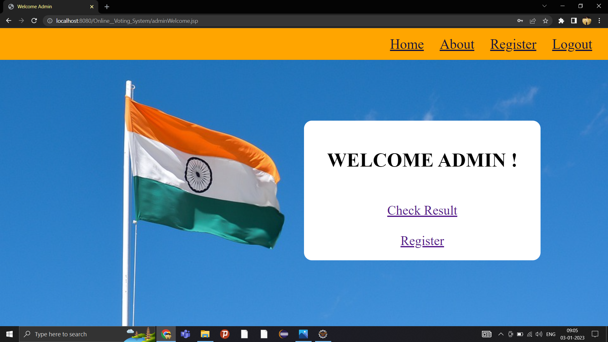Open the Check Result link
This screenshot has width=608, height=342.
coord(422,211)
